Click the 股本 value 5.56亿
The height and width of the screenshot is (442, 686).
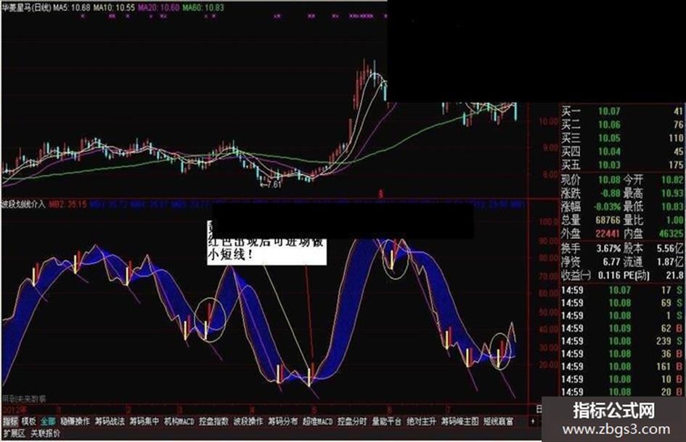[x=669, y=248]
